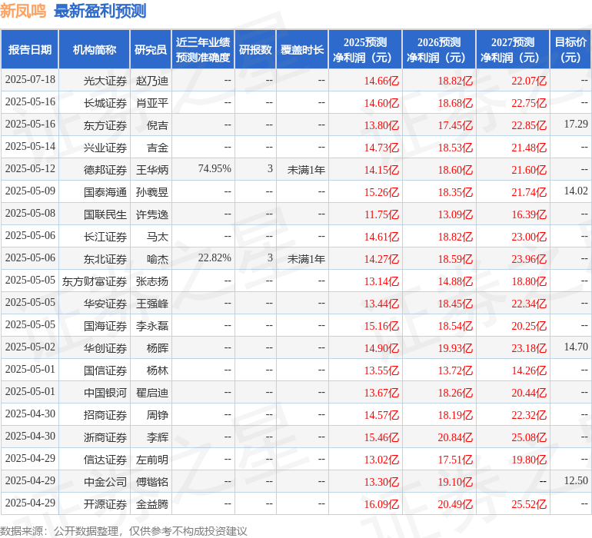592x538 pixels.
Task: Click the 2025预测净利润 column header
Action: click(x=365, y=49)
